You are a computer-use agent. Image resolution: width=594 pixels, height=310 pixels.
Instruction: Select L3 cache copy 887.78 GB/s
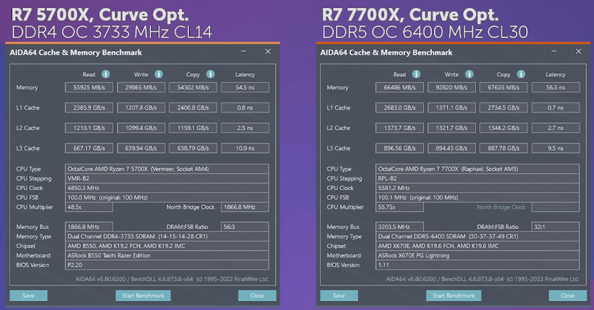[504, 149]
